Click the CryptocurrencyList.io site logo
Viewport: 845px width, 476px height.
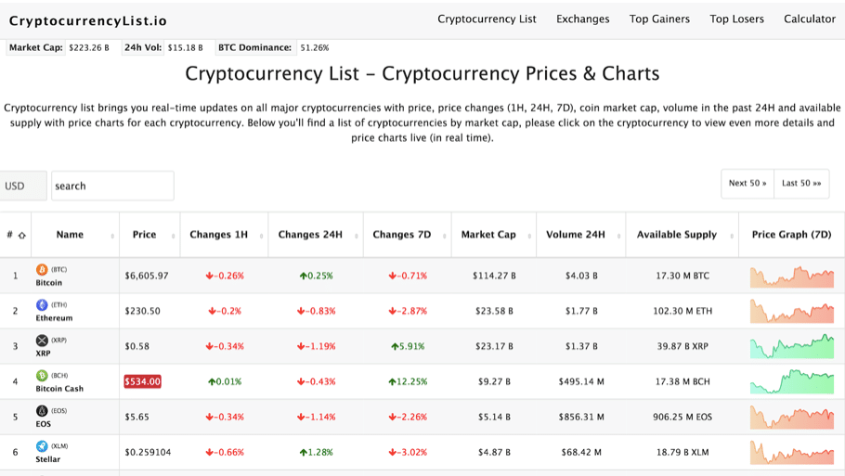click(x=88, y=21)
